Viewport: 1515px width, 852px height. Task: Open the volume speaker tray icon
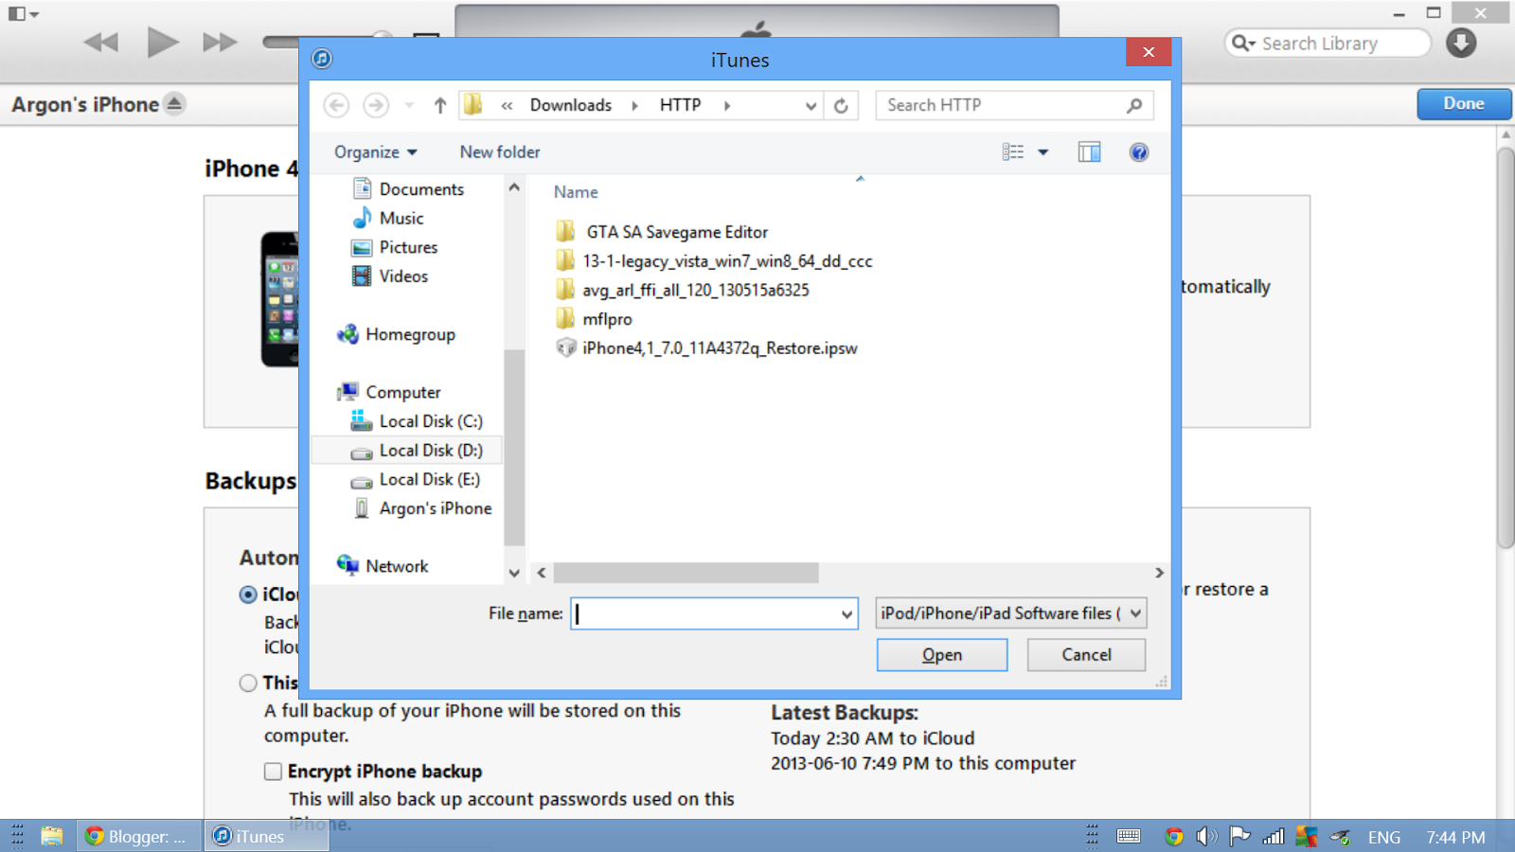tap(1206, 836)
